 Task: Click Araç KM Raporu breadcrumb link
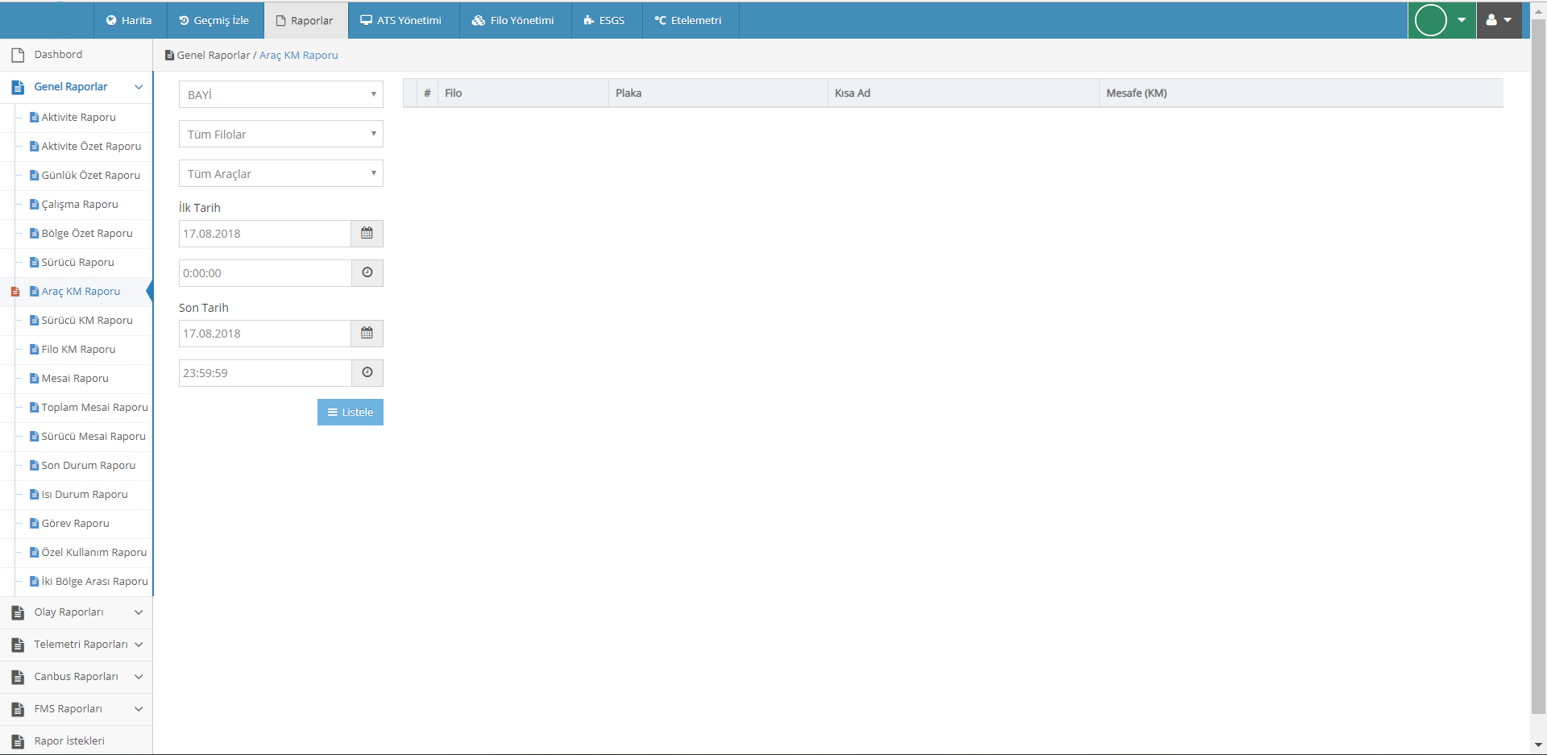point(299,56)
